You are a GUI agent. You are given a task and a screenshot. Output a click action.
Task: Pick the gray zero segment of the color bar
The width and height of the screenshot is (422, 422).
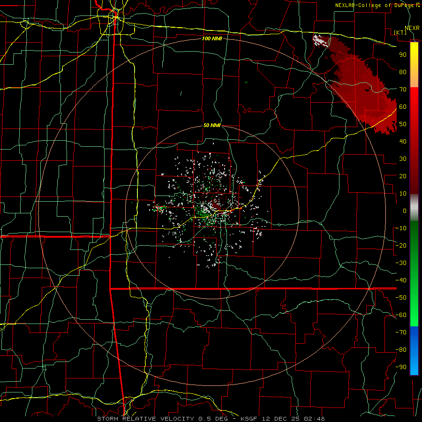pos(414,208)
